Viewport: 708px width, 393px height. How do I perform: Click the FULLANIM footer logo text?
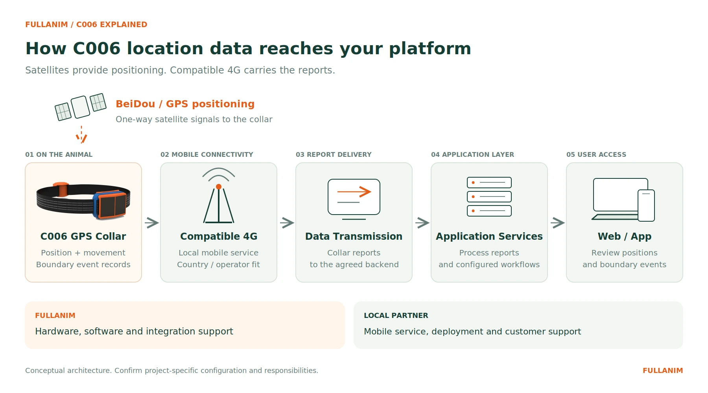(x=663, y=371)
